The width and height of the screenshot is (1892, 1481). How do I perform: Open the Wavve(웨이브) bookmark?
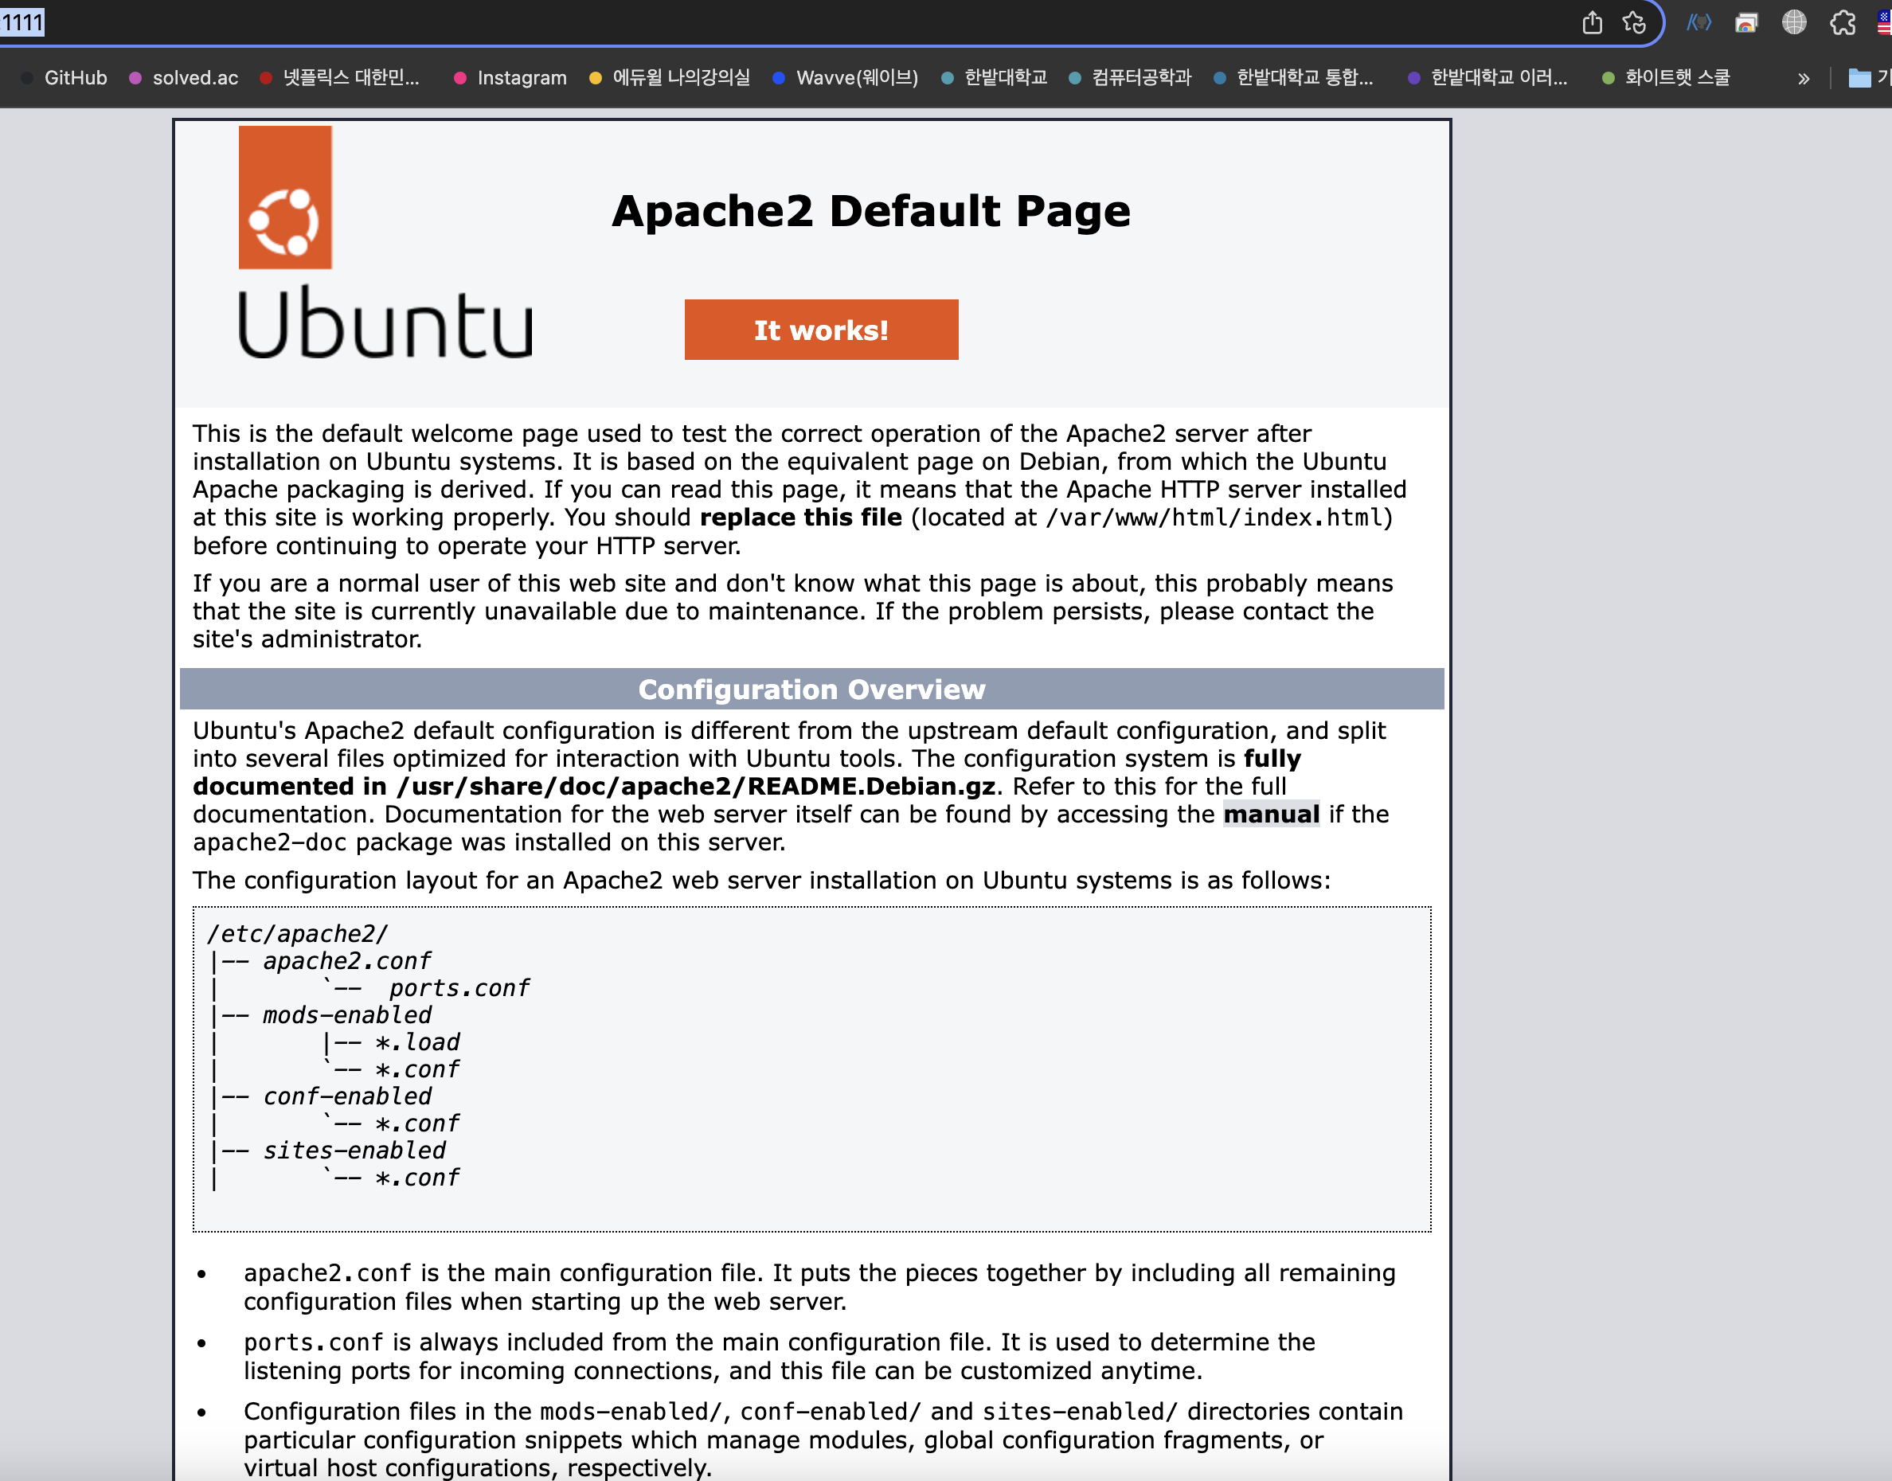coord(846,78)
